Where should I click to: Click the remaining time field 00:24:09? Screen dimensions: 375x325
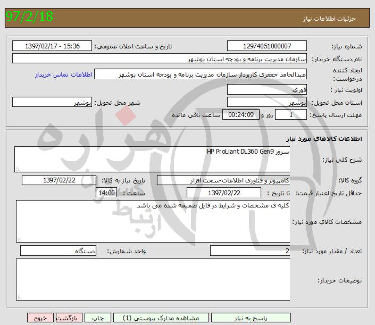(x=241, y=114)
